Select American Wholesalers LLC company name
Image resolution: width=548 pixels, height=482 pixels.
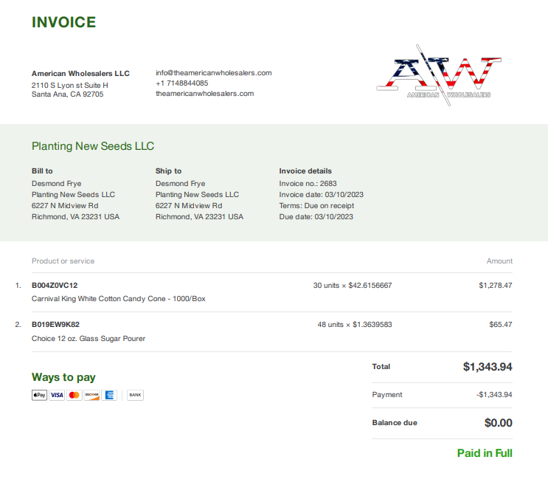(x=80, y=74)
